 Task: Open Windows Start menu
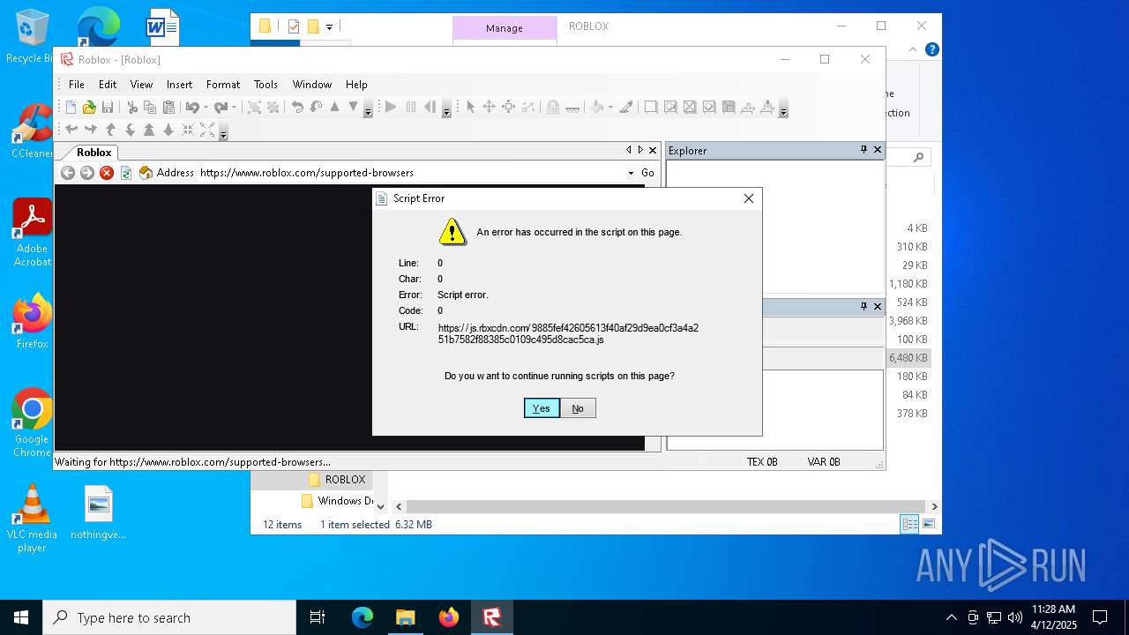[x=21, y=617]
